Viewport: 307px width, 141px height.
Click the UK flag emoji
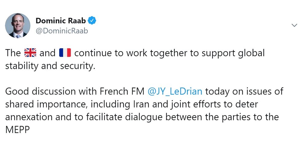[x=30, y=53]
